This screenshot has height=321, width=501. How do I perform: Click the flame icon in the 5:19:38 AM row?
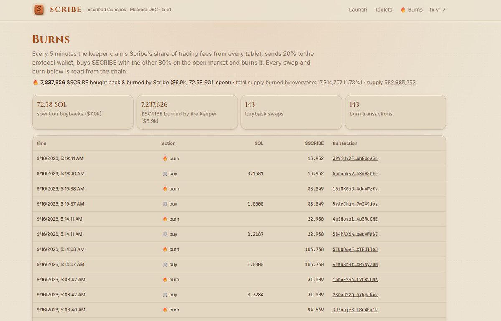[165, 189]
